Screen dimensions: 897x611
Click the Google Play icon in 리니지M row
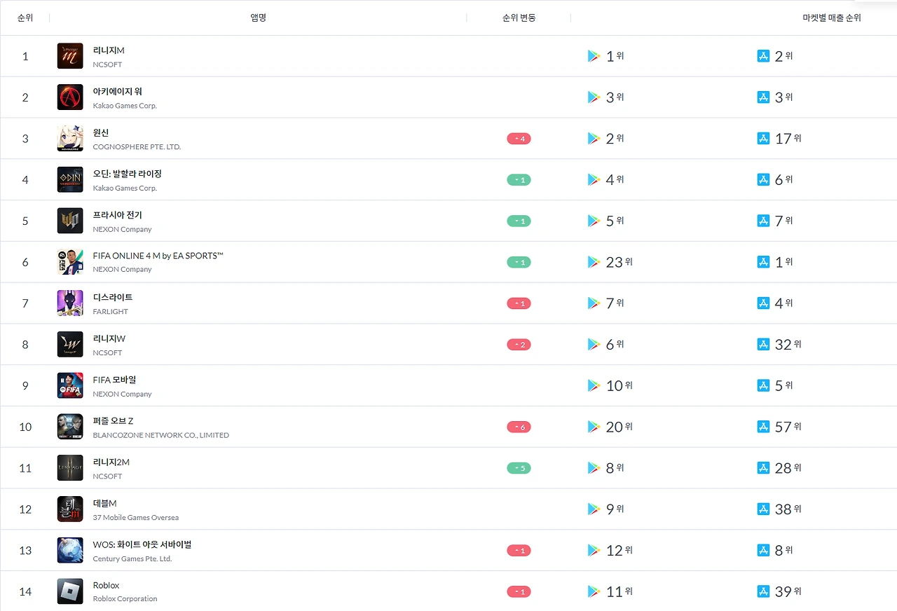pos(594,56)
